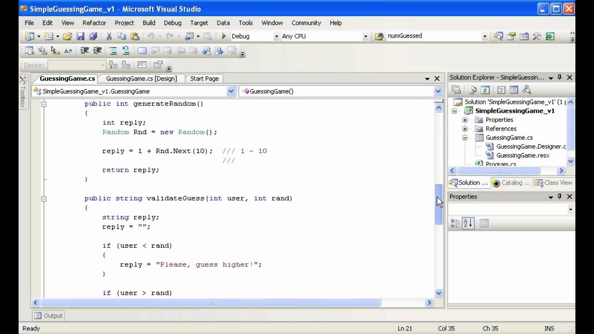This screenshot has width=594, height=334.
Task: Click the Add New Item toolbar icon
Action: 49,36
